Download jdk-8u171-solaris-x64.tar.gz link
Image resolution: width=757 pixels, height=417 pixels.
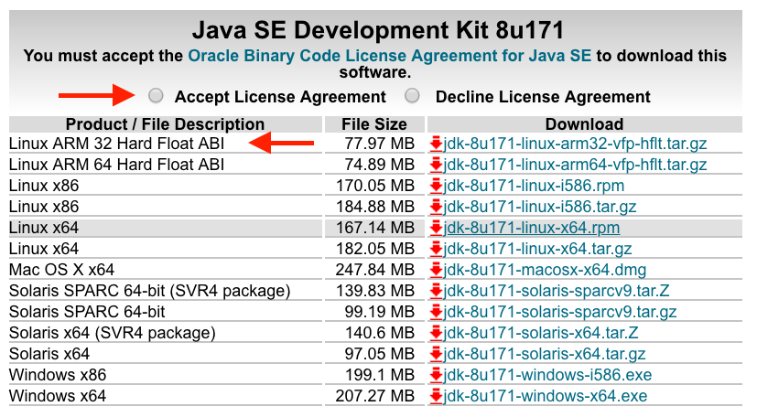coord(545,355)
